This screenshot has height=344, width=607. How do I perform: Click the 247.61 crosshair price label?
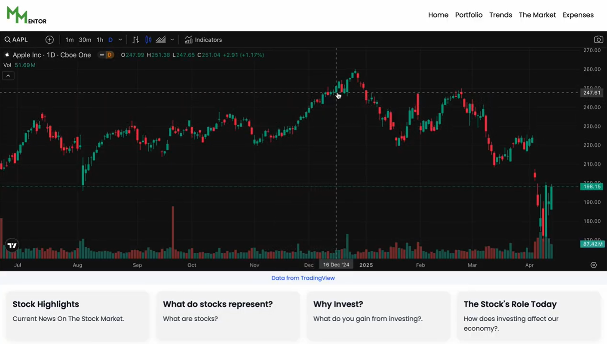tap(592, 93)
